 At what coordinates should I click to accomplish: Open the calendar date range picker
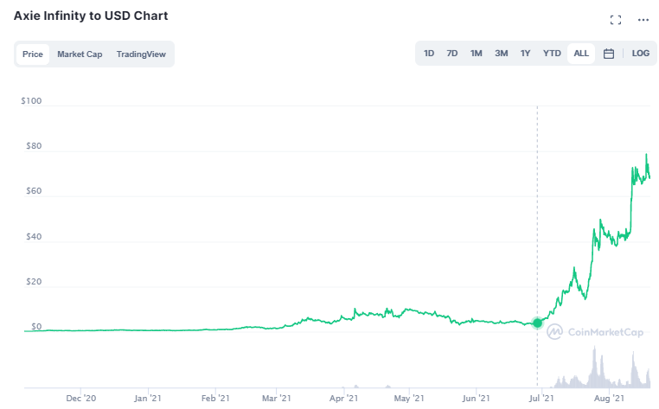point(609,54)
